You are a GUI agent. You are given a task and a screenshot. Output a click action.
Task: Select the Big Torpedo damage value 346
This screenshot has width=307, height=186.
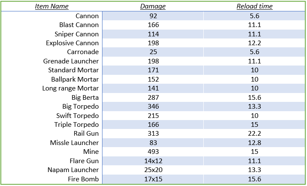click(x=153, y=107)
